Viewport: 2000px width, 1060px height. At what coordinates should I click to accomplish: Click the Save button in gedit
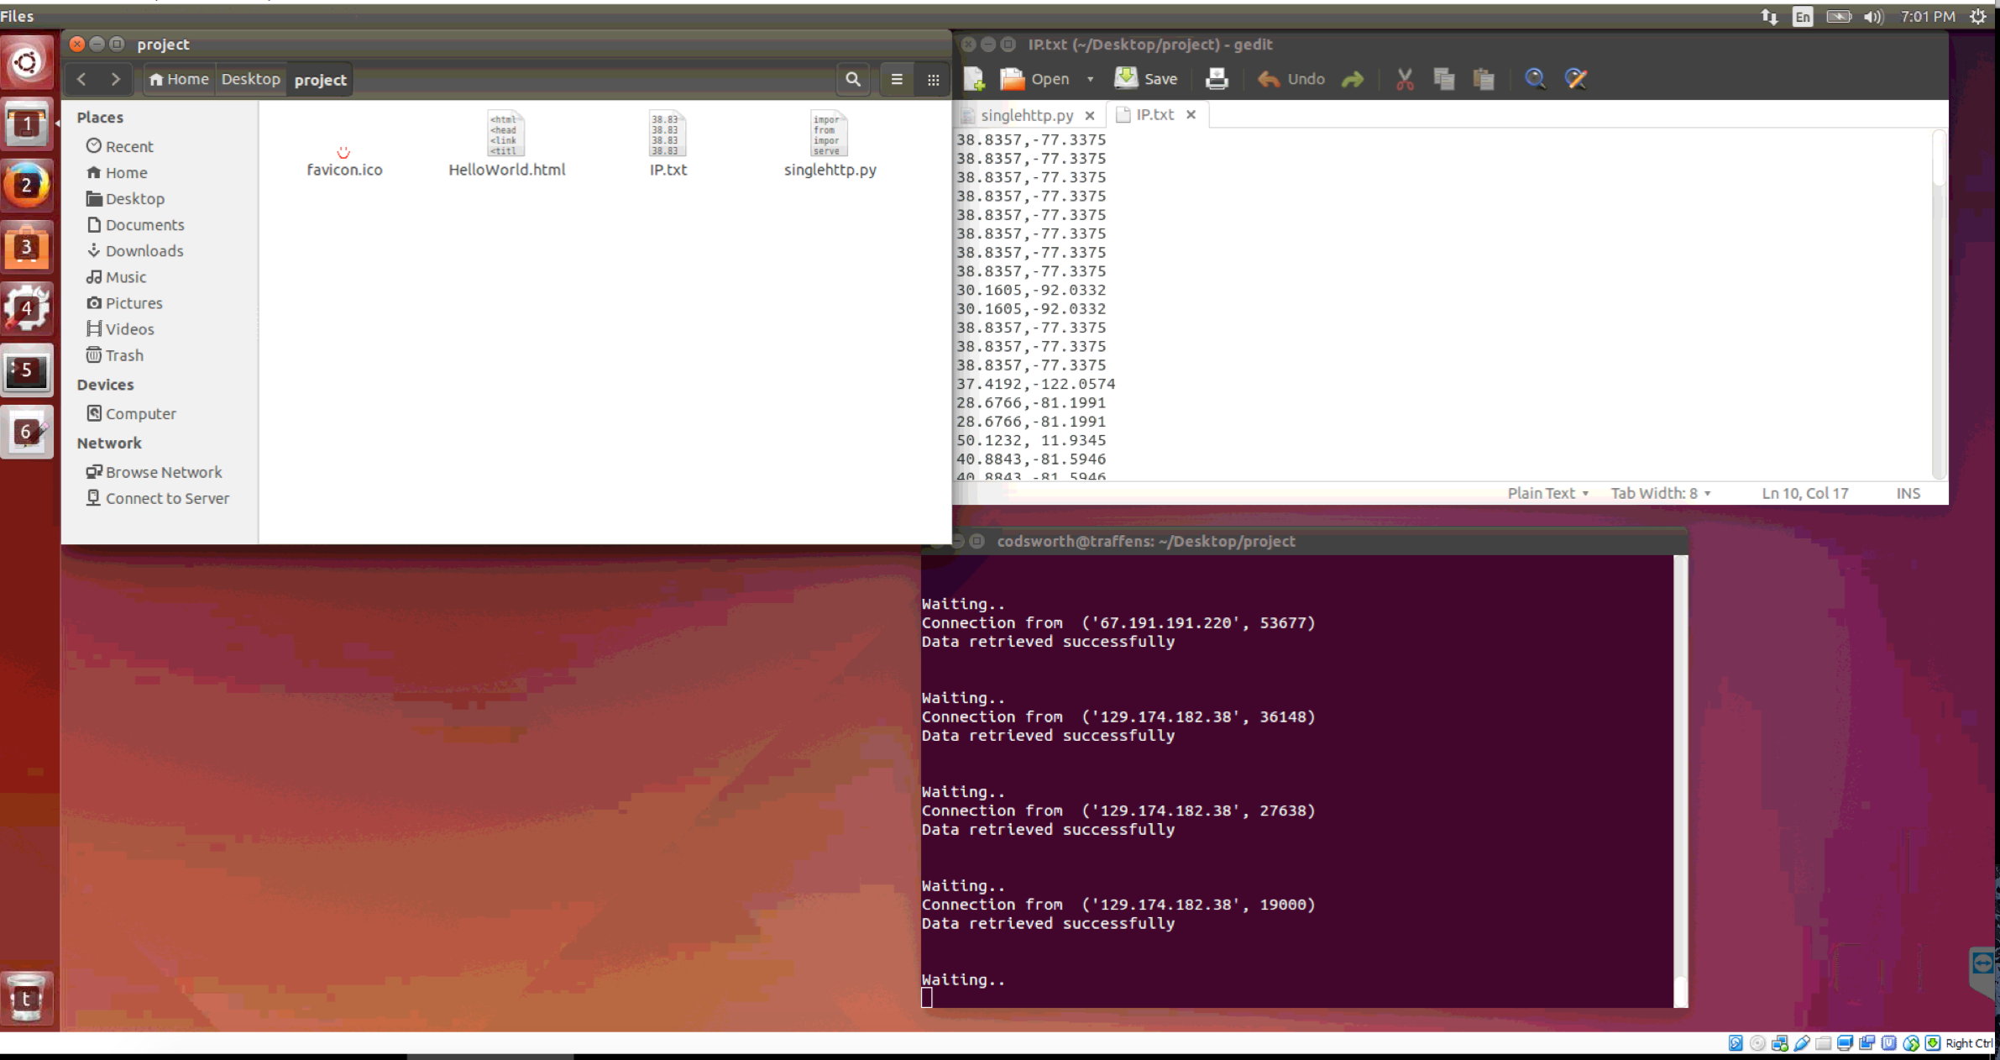1146,79
